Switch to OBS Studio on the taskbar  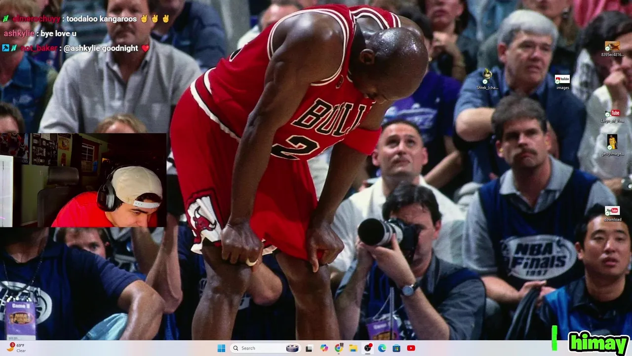[x=368, y=348]
